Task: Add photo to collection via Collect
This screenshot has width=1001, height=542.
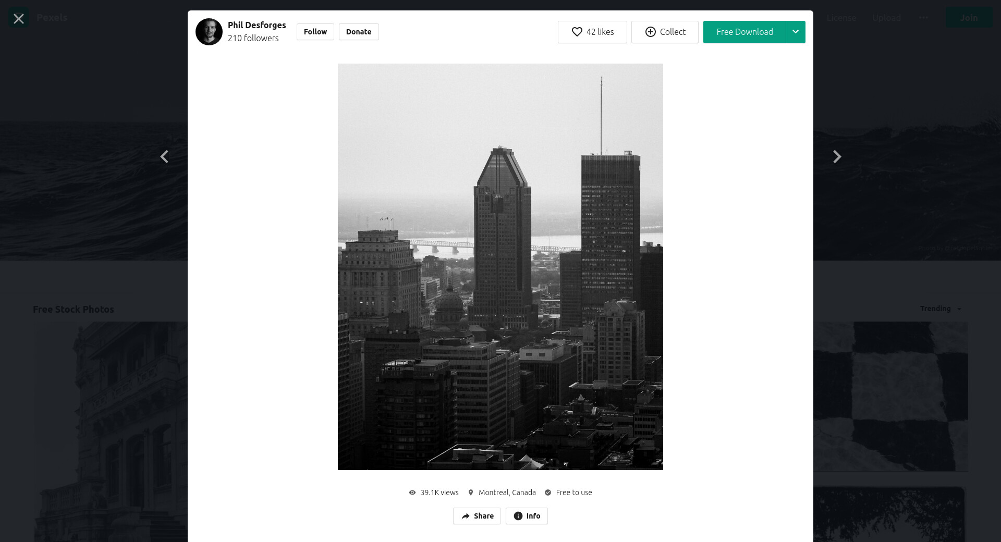Action: coord(665,32)
